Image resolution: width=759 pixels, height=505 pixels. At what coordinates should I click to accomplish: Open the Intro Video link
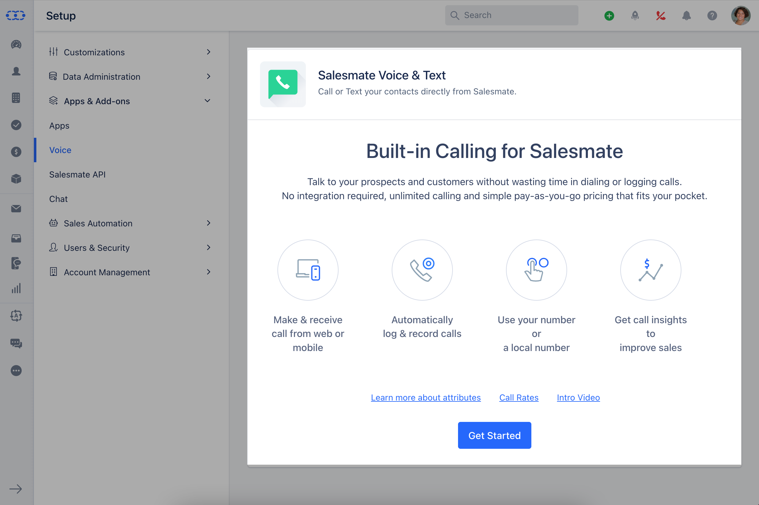pos(578,397)
